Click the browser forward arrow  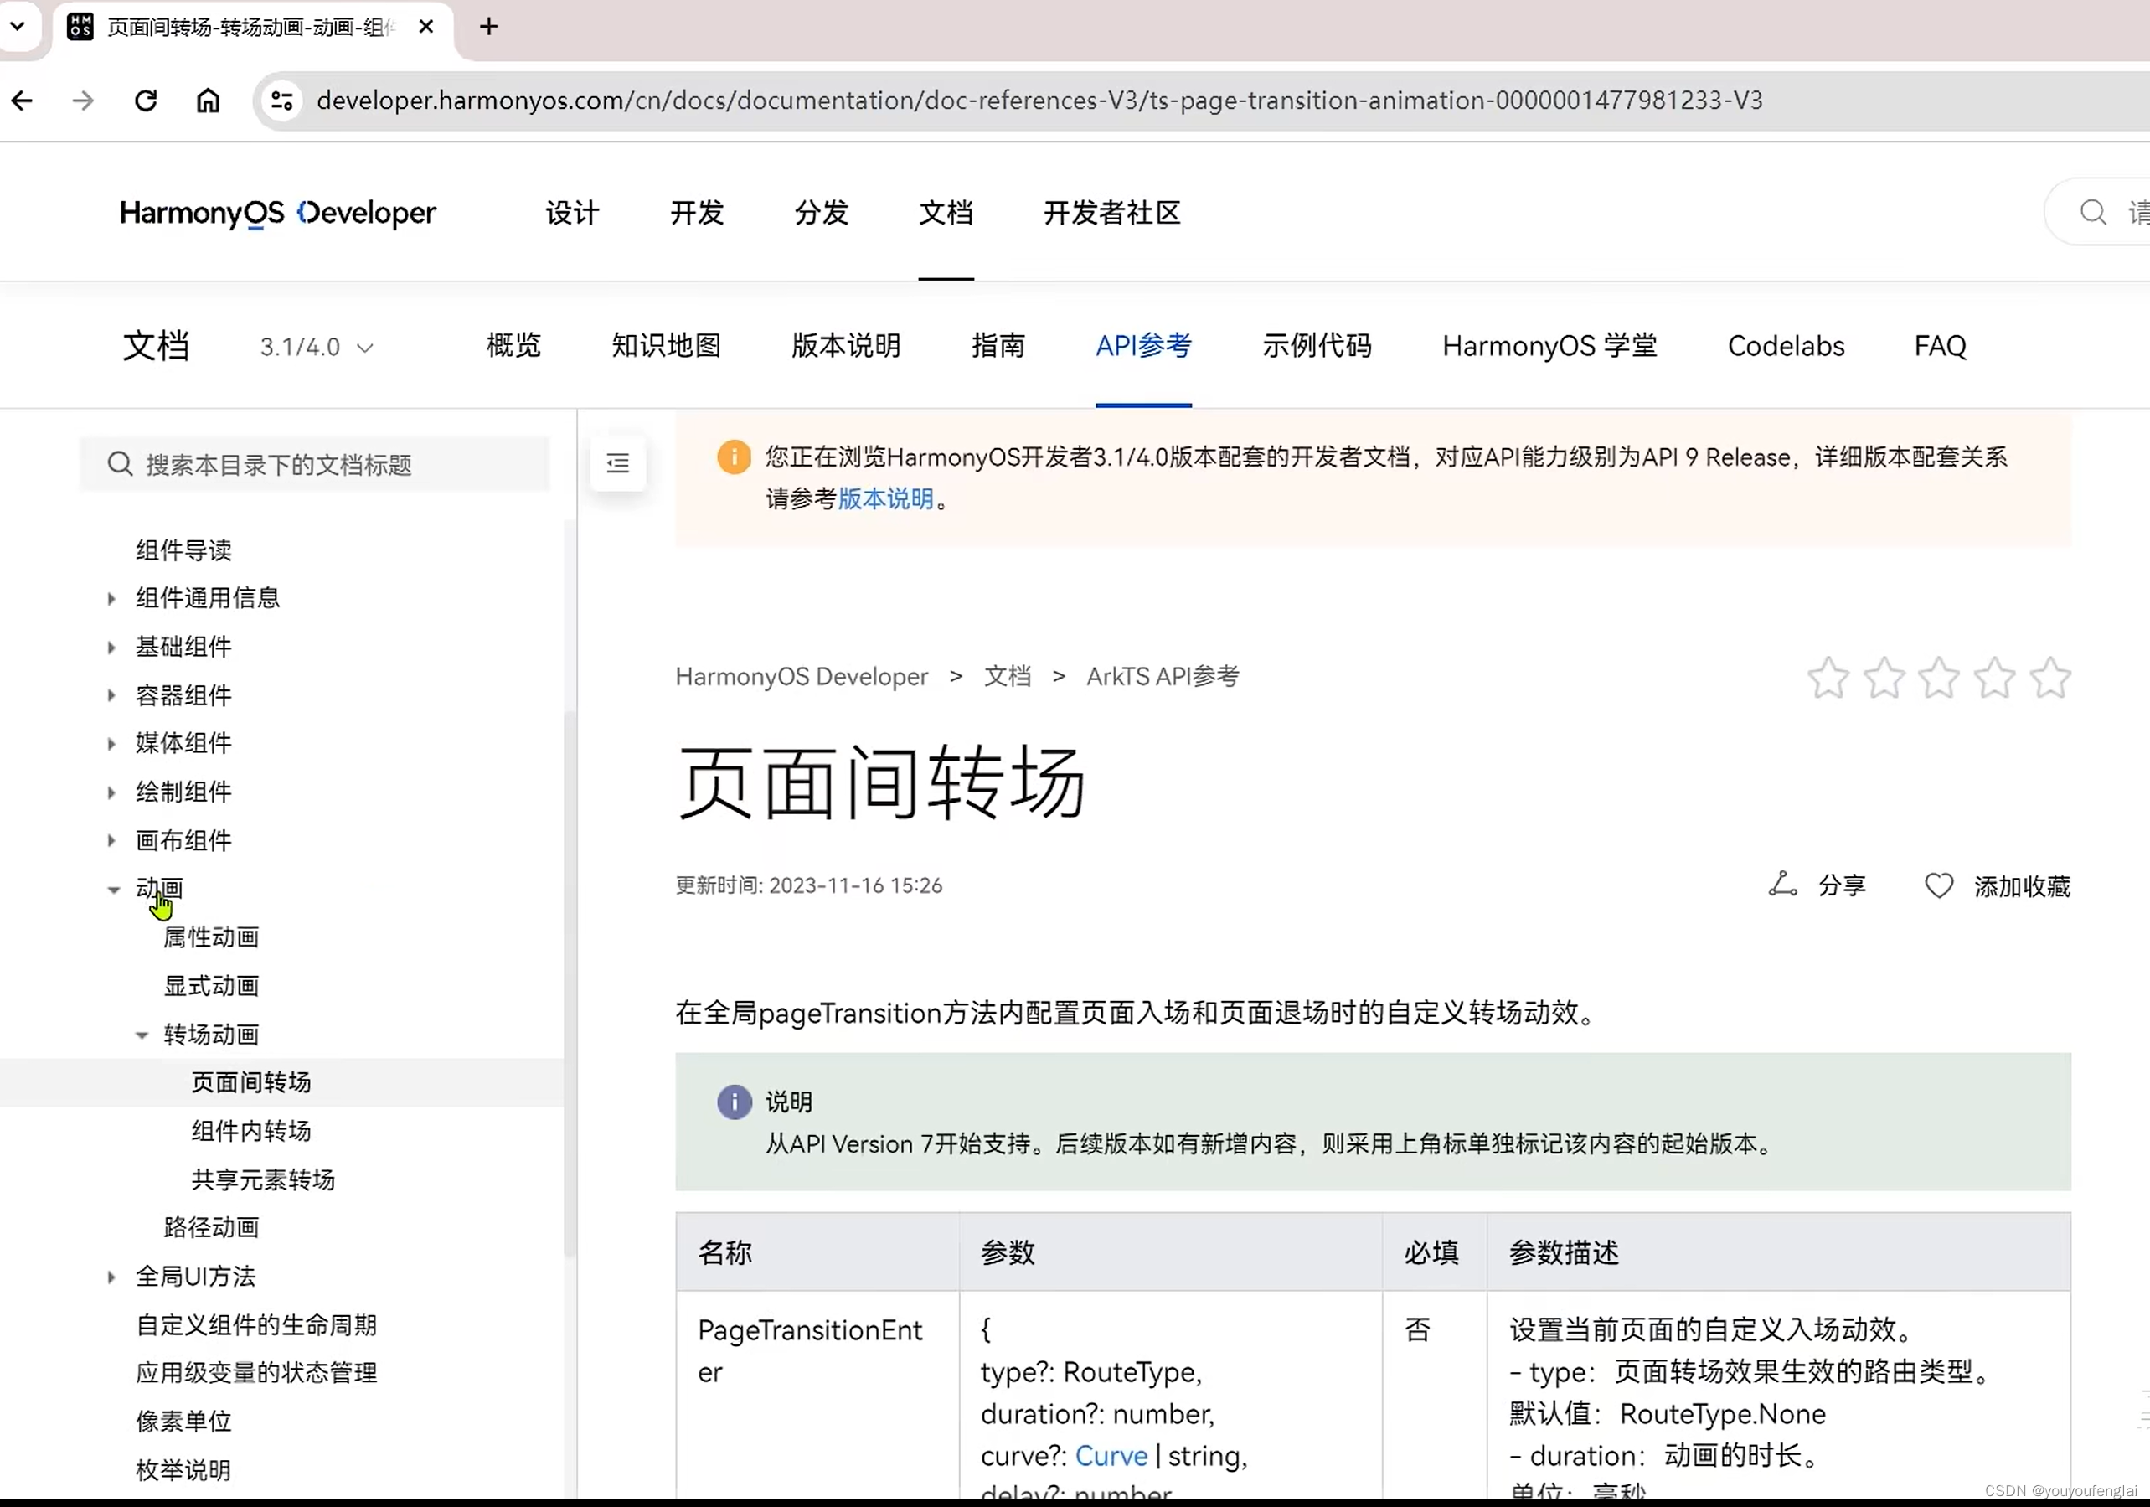[84, 101]
